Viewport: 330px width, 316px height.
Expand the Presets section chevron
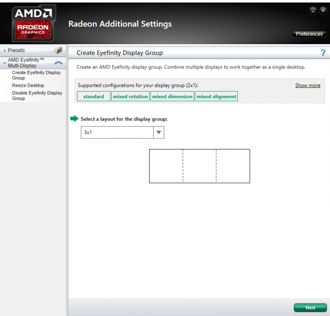(4, 51)
